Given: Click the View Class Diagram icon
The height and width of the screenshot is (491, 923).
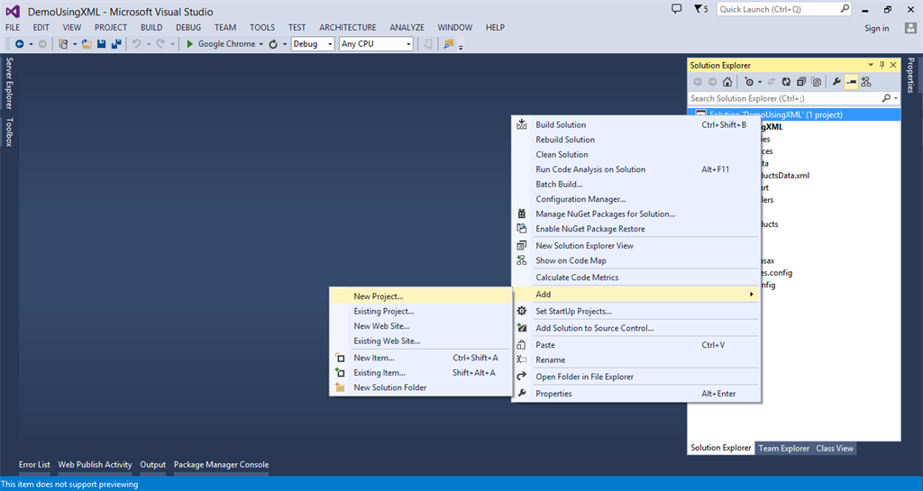Looking at the screenshot, I should [x=866, y=82].
